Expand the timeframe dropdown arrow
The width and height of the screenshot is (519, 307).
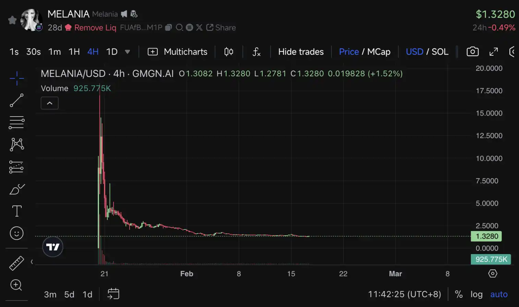[x=128, y=52]
